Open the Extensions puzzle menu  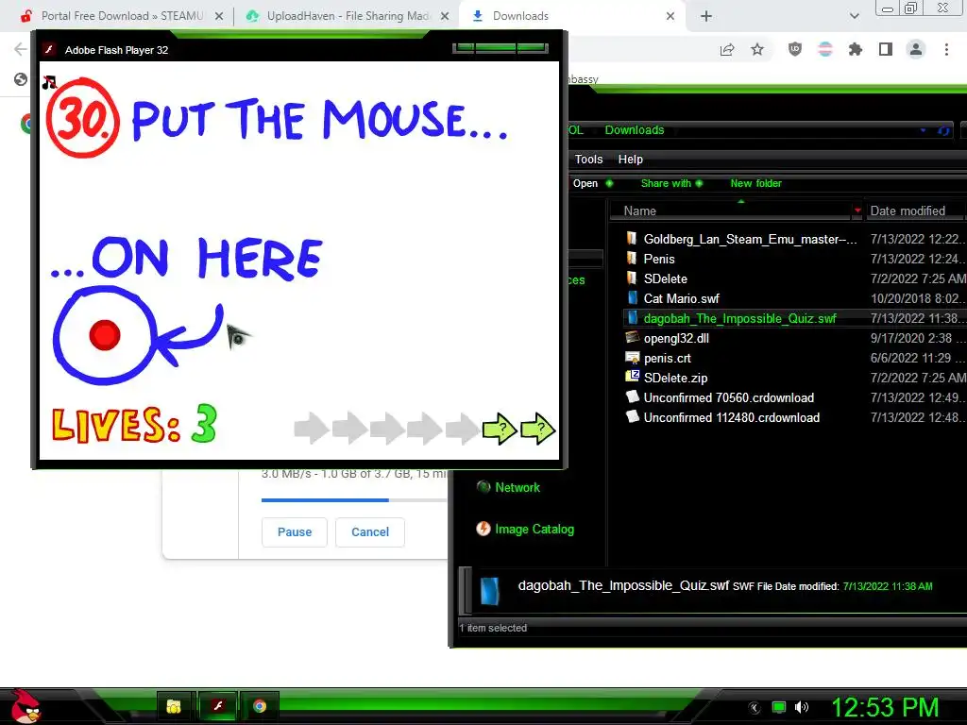(x=856, y=49)
